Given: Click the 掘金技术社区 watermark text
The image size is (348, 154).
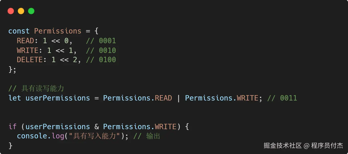Looking at the screenshot, I should point(283,146).
